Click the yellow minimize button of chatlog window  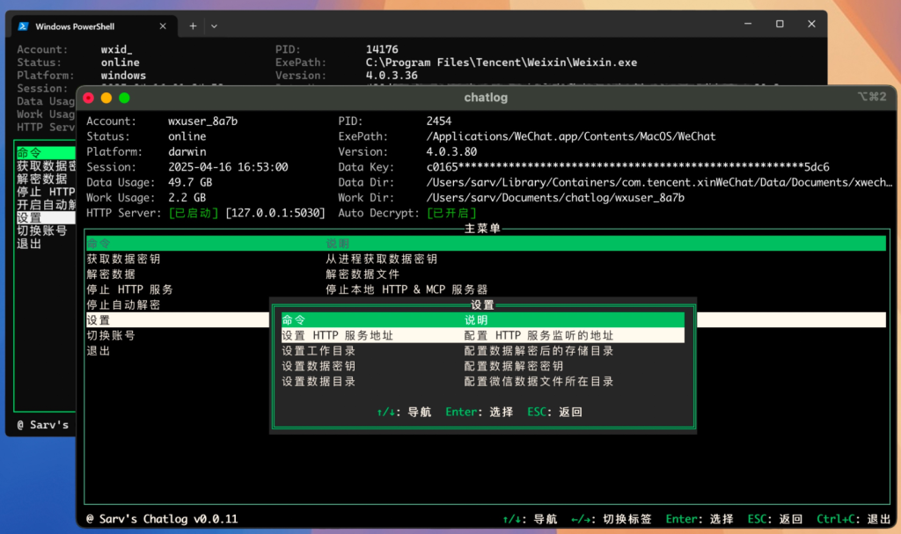pyautogui.click(x=106, y=98)
